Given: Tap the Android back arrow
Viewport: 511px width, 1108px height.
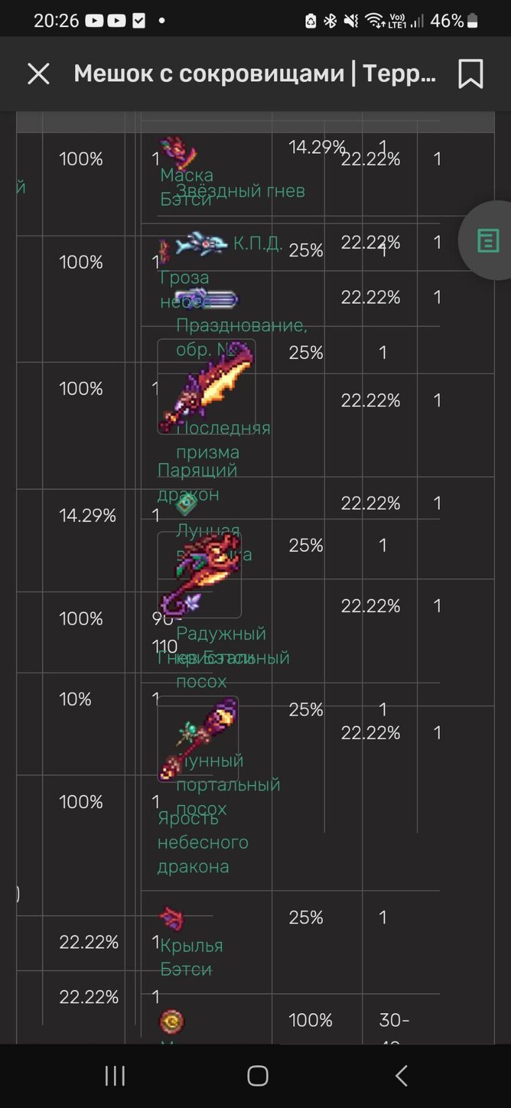Looking at the screenshot, I should pyautogui.click(x=401, y=1075).
